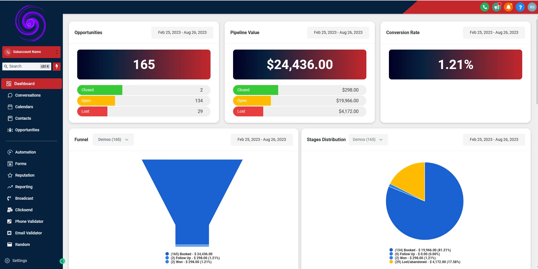Viewport: 538px width, 269px height.
Task: Click the $19,966.00 open value
Action: click(x=347, y=101)
